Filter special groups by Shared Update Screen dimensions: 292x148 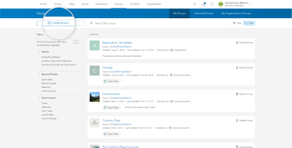coord(49,84)
